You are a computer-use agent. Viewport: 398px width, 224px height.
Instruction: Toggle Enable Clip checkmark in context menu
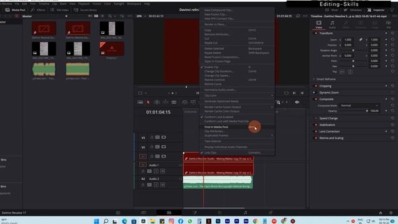[202, 67]
